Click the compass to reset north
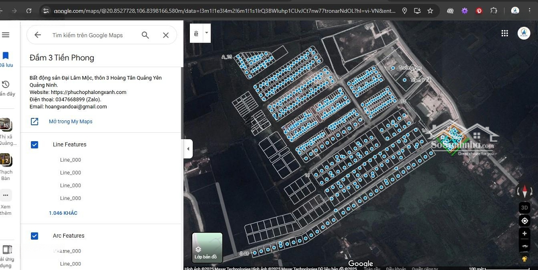This screenshot has height=270, width=538. pos(524,191)
